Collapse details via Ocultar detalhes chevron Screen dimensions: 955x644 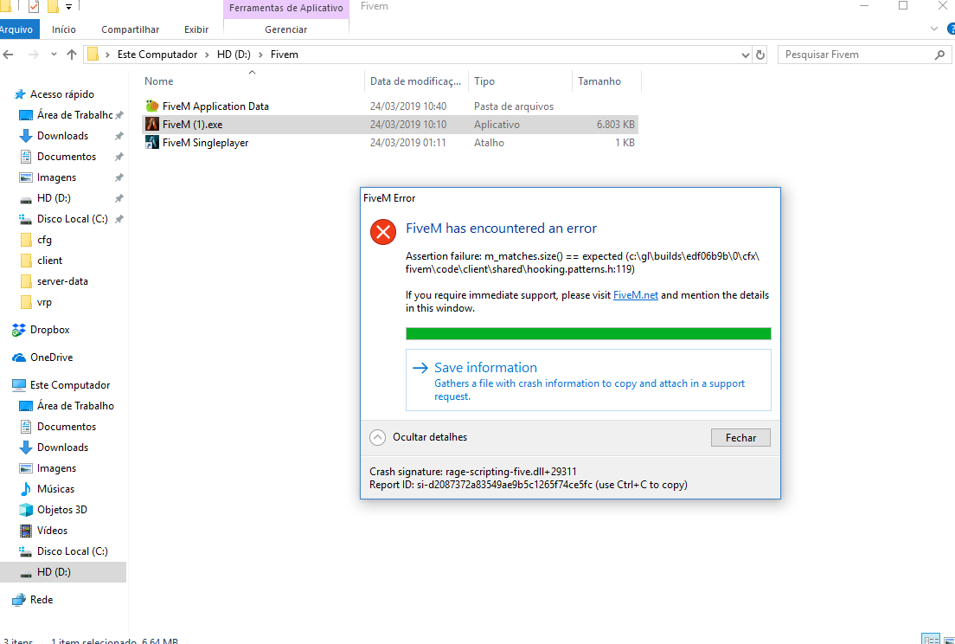(377, 437)
